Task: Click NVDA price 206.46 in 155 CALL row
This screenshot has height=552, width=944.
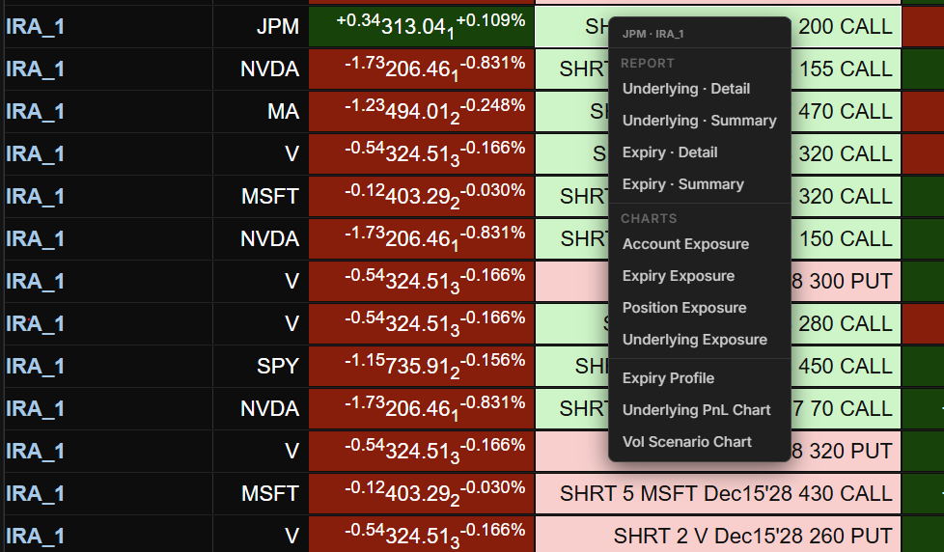Action: pyautogui.click(x=422, y=69)
